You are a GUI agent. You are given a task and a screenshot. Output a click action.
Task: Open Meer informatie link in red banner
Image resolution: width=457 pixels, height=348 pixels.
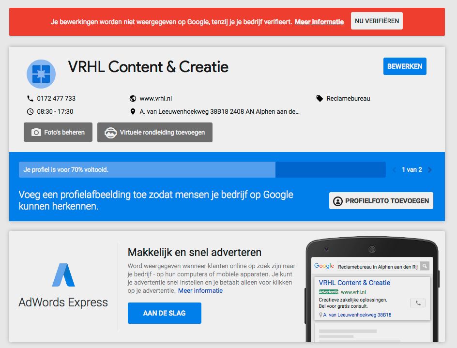pos(319,22)
